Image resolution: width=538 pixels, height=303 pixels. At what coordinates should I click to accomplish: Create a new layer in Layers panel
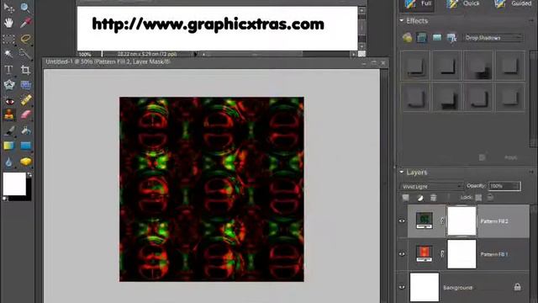[x=405, y=198]
